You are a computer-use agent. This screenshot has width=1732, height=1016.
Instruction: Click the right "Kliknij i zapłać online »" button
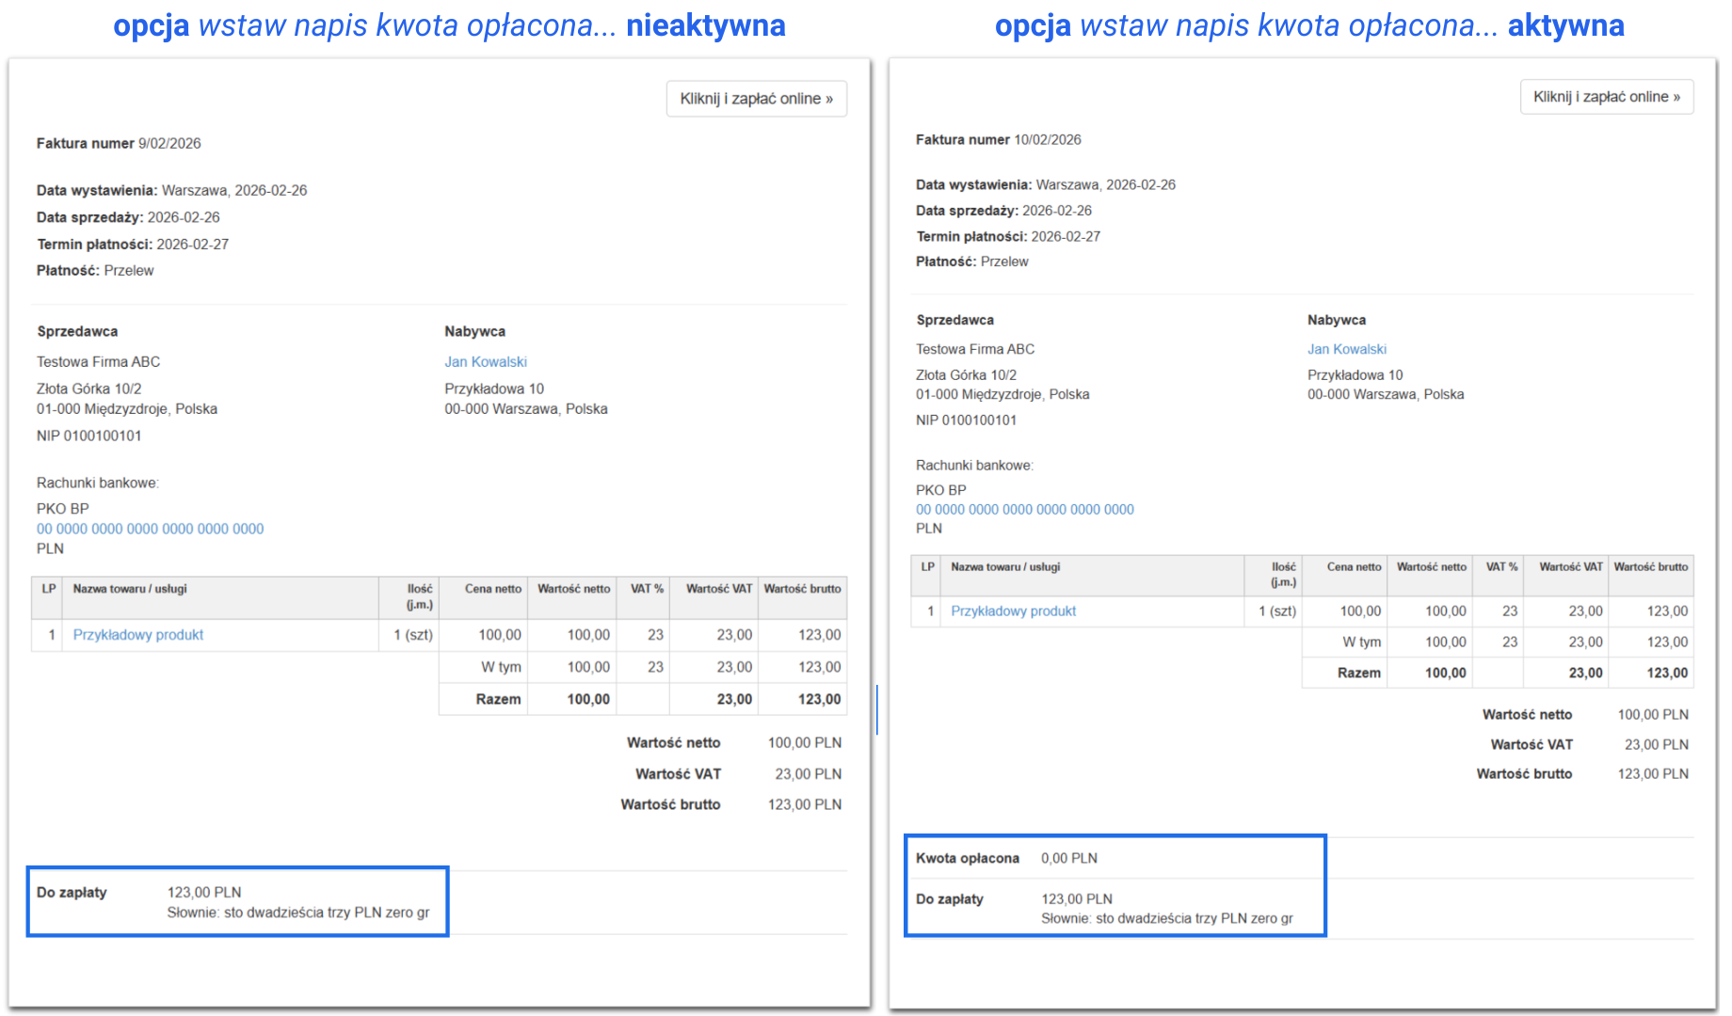pos(1606,97)
